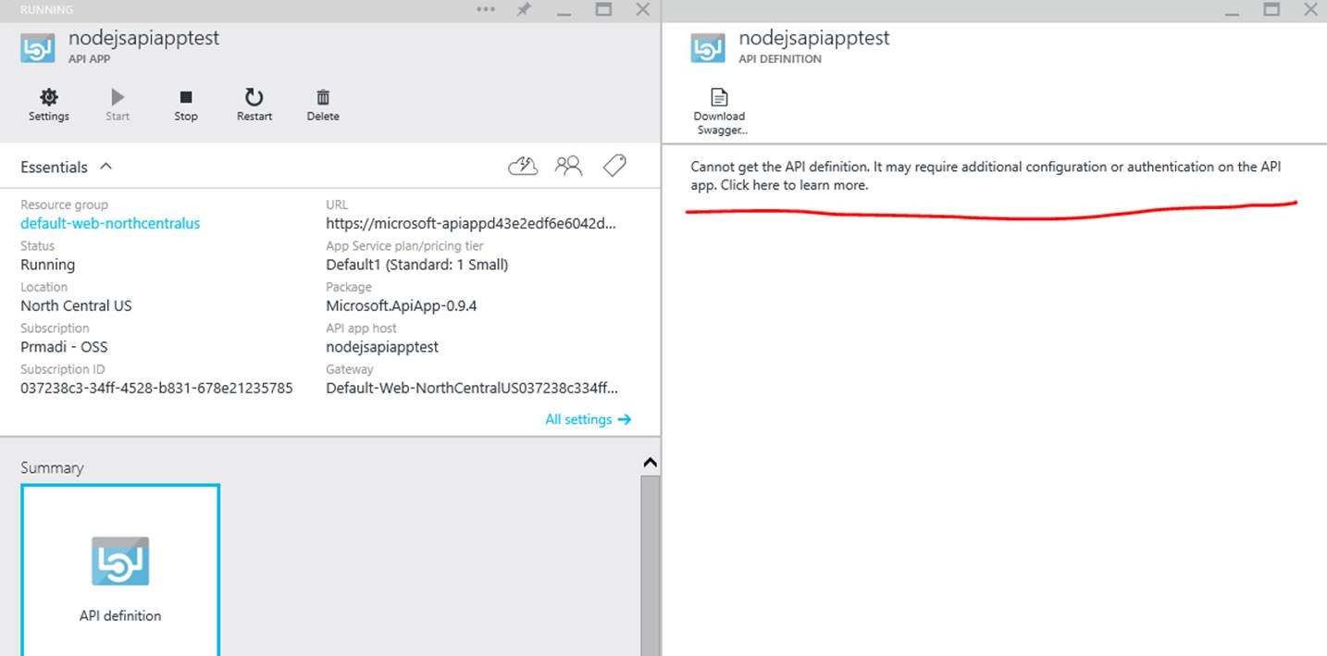
Task: Click the Summary section heading
Action: pyautogui.click(x=52, y=467)
